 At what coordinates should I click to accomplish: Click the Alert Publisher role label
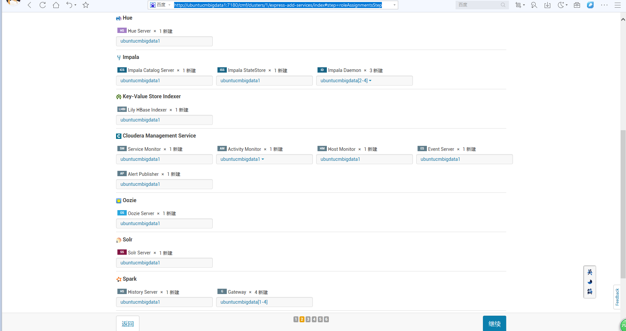point(143,174)
